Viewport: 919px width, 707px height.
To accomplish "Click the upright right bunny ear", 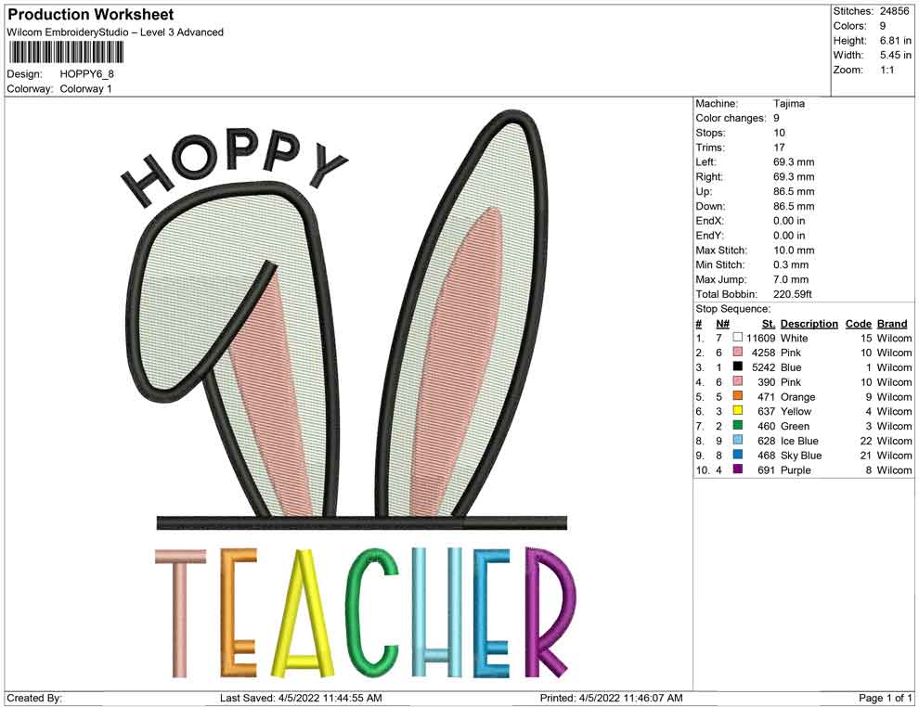I will pyautogui.click(x=463, y=314).
